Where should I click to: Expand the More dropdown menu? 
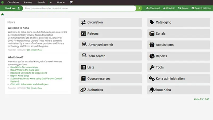point(61,2)
